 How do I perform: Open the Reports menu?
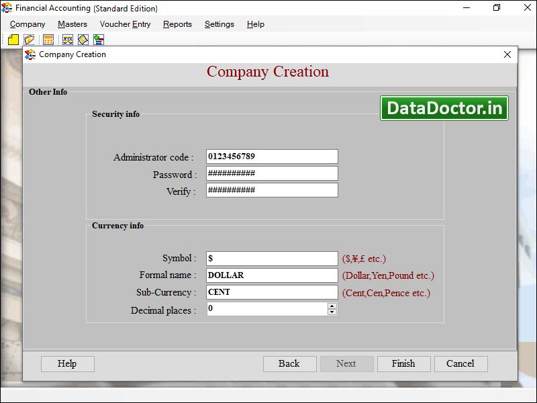pyautogui.click(x=177, y=24)
